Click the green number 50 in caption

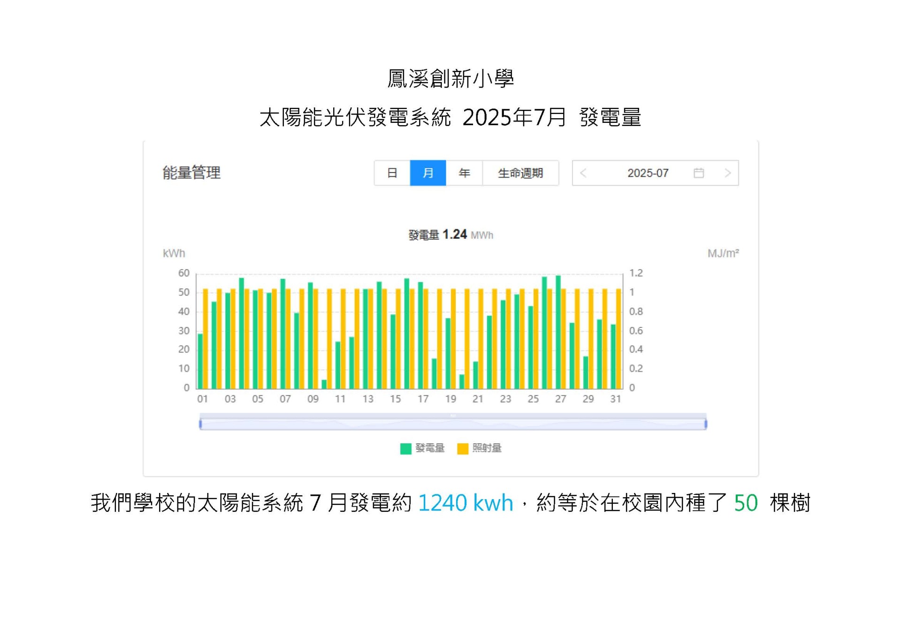(x=746, y=502)
